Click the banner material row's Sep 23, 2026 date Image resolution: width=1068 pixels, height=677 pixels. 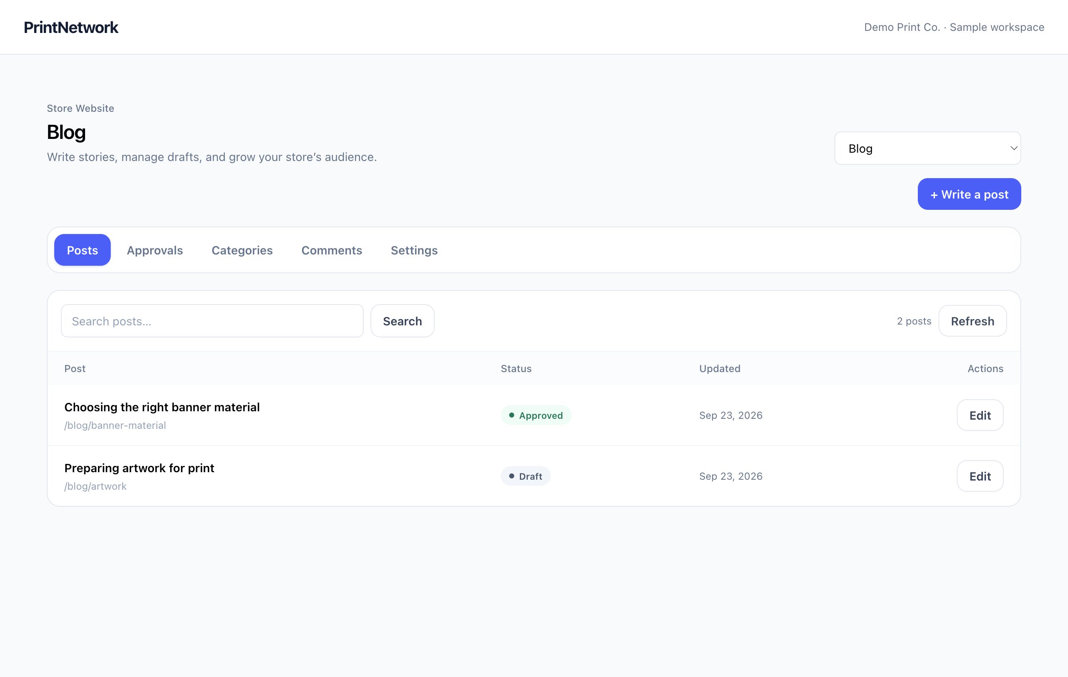[730, 415]
